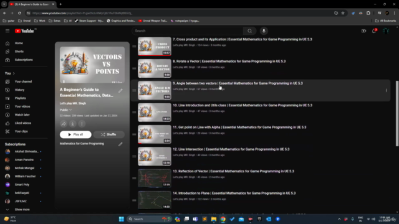Start voice search with microphone icon
399x224 pixels.
(x=264, y=30)
